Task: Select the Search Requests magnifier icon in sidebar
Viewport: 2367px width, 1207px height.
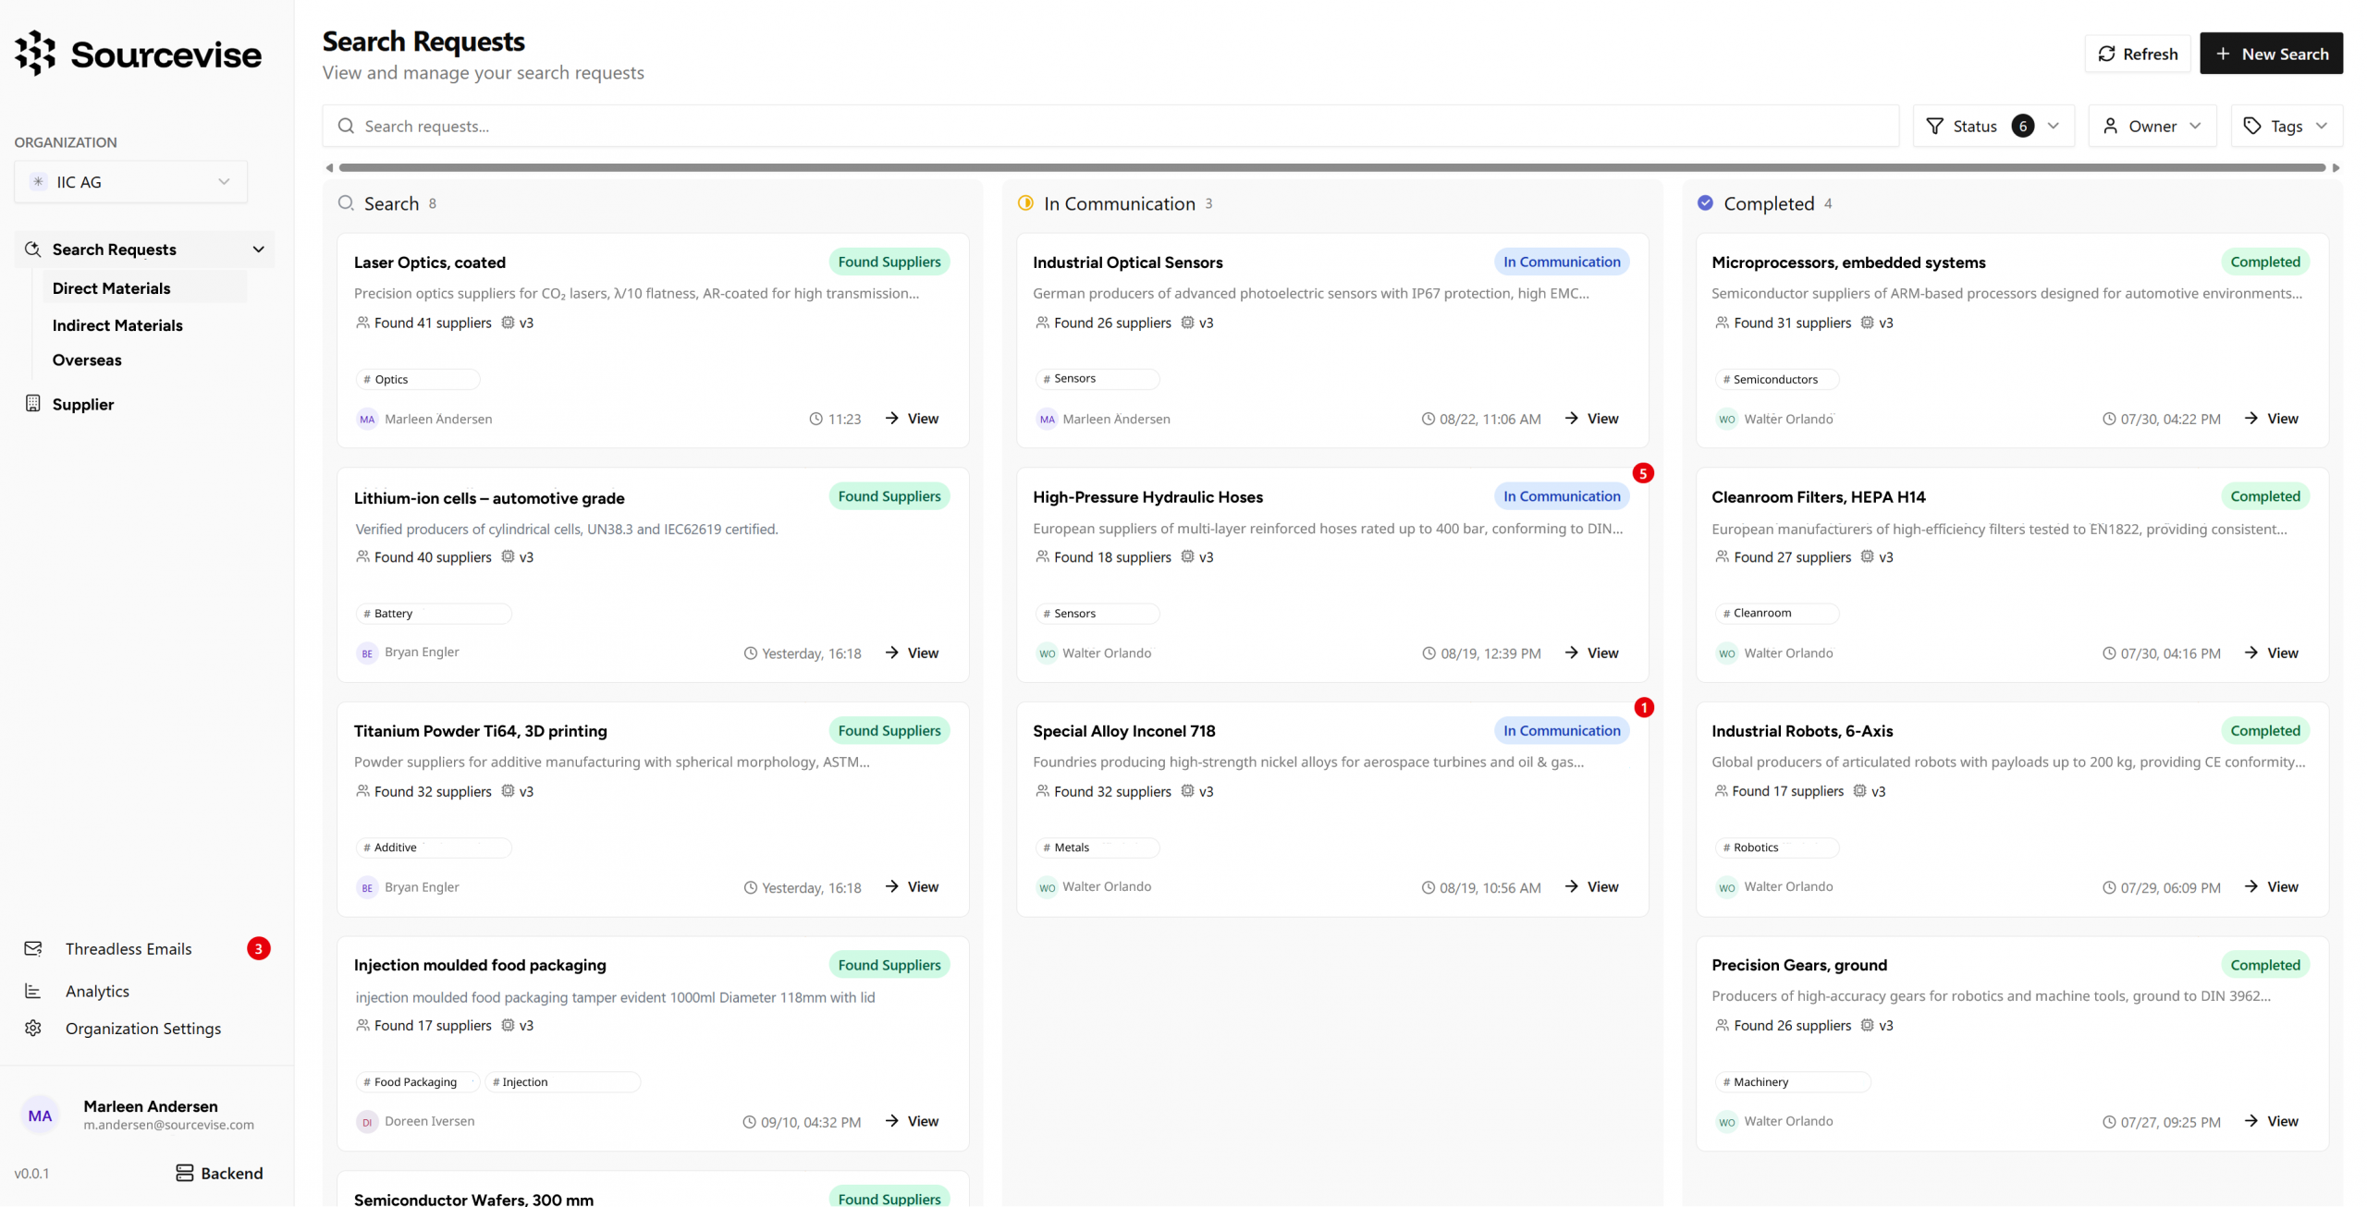Action: coord(33,249)
